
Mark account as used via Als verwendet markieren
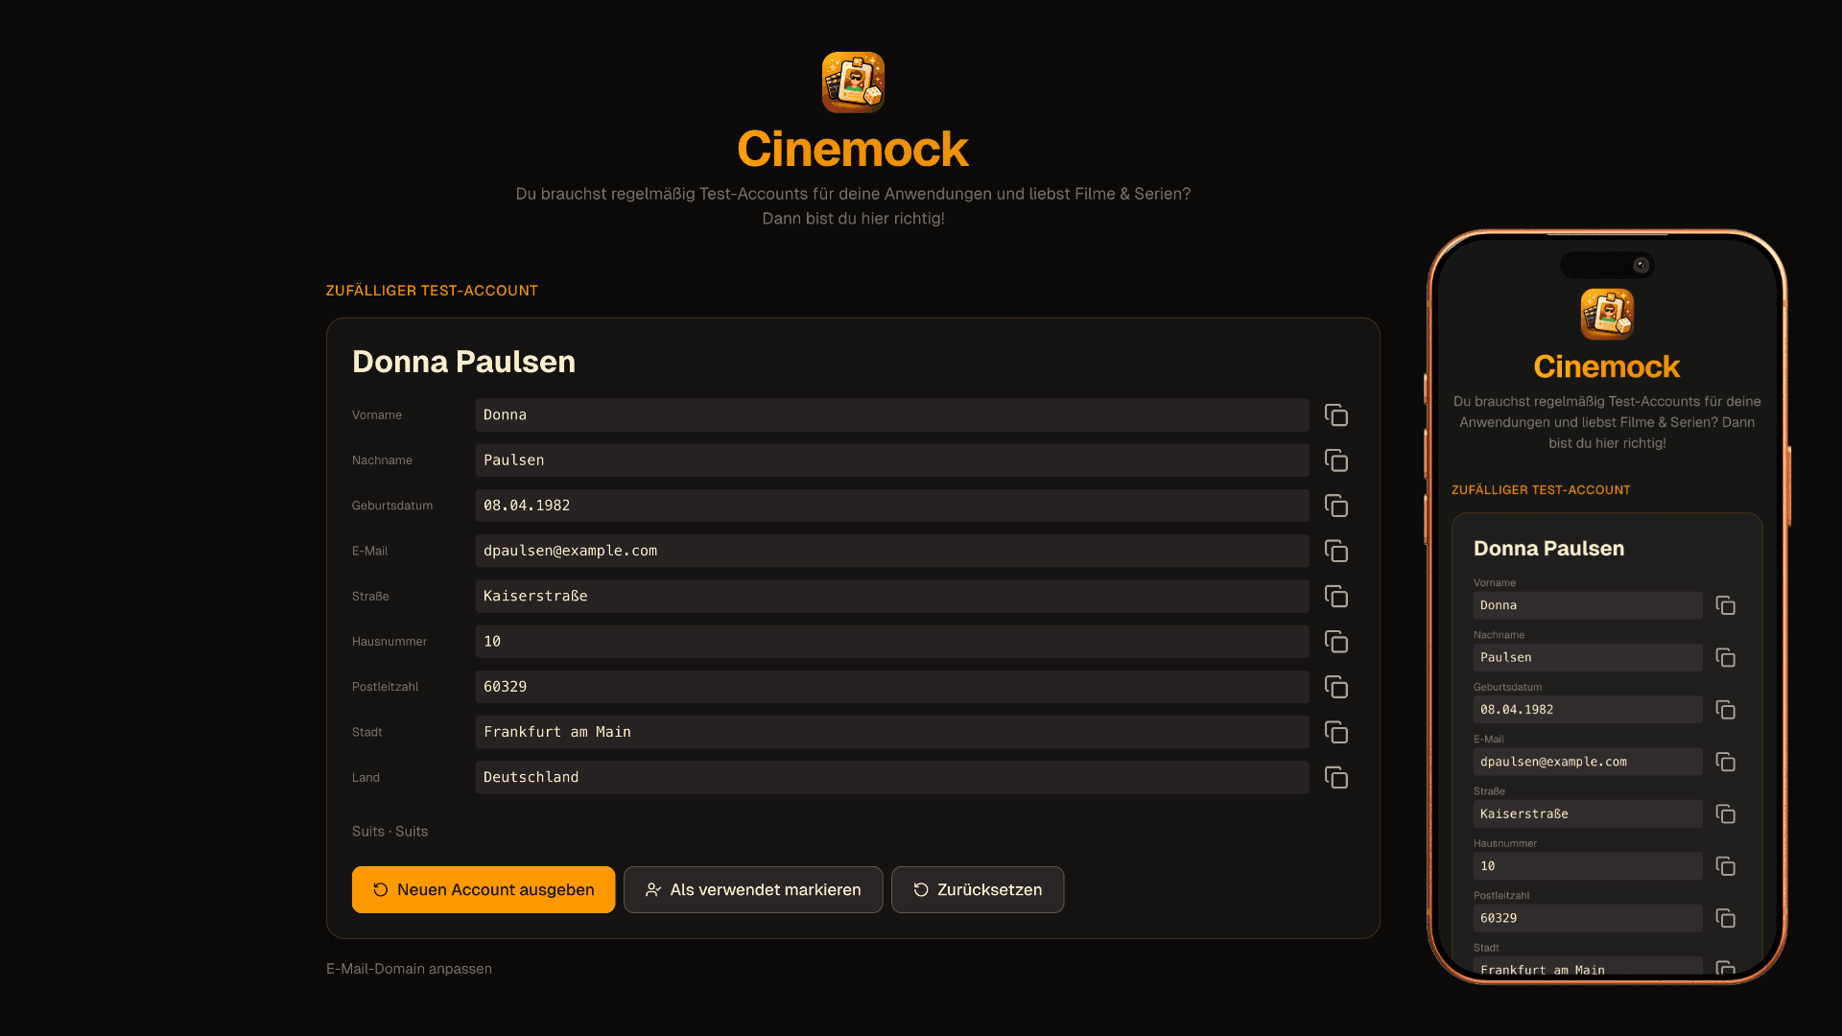pyautogui.click(x=752, y=889)
